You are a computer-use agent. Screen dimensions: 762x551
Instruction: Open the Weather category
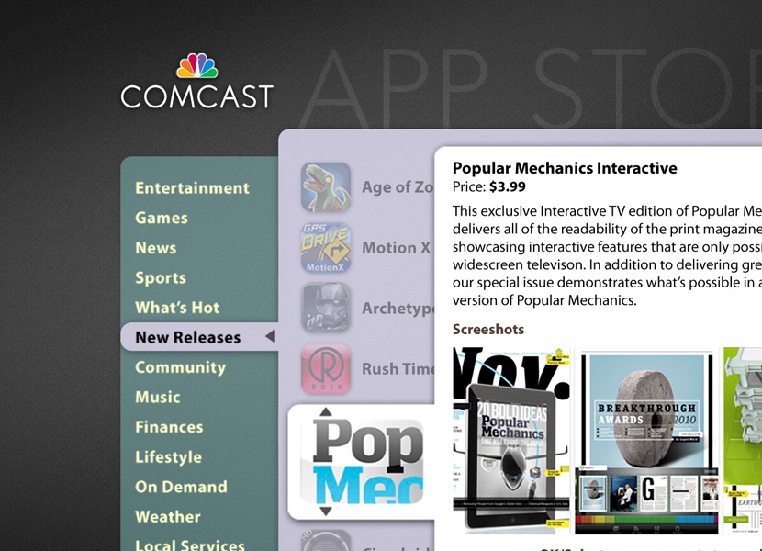tap(168, 516)
